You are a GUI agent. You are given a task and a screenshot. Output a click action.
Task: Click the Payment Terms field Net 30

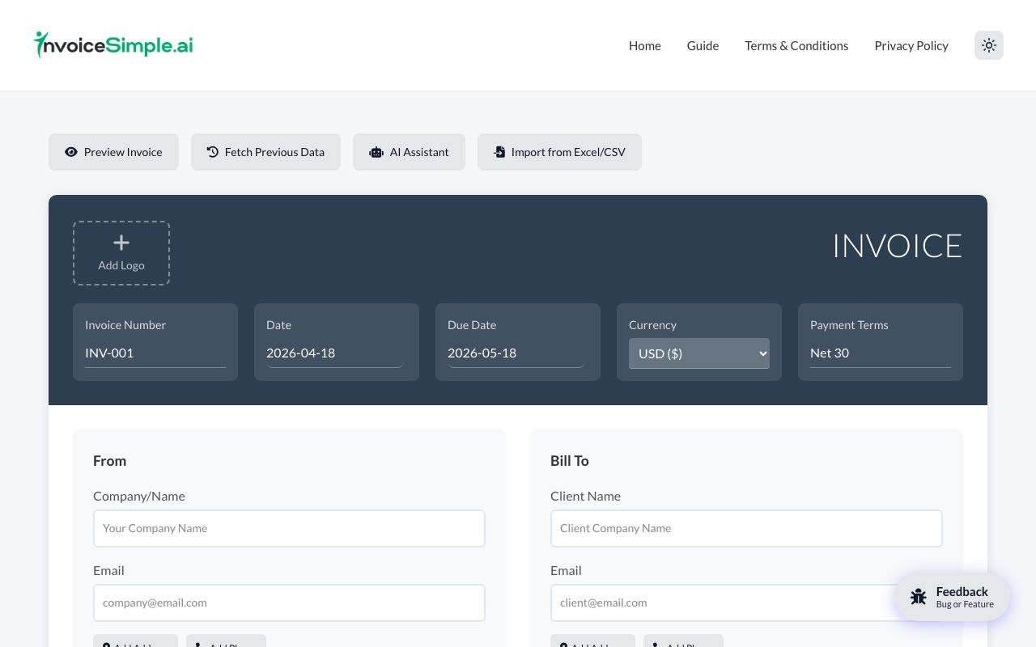point(881,353)
